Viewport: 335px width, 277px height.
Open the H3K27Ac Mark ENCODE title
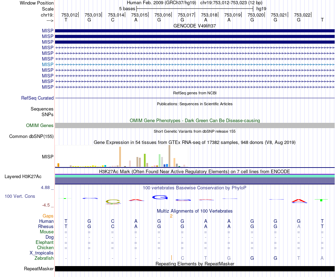click(195, 172)
